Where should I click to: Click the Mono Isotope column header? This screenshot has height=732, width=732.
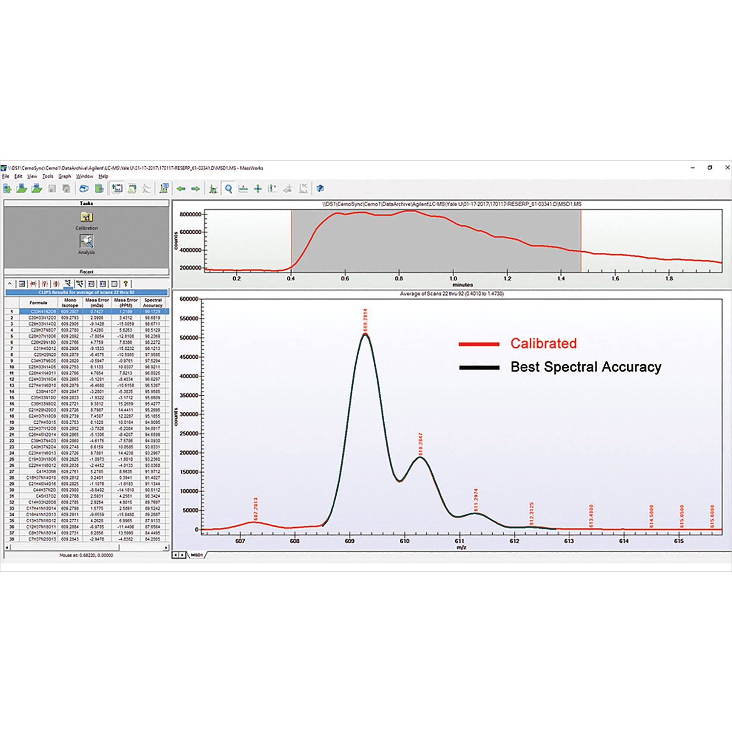pyautogui.click(x=70, y=303)
